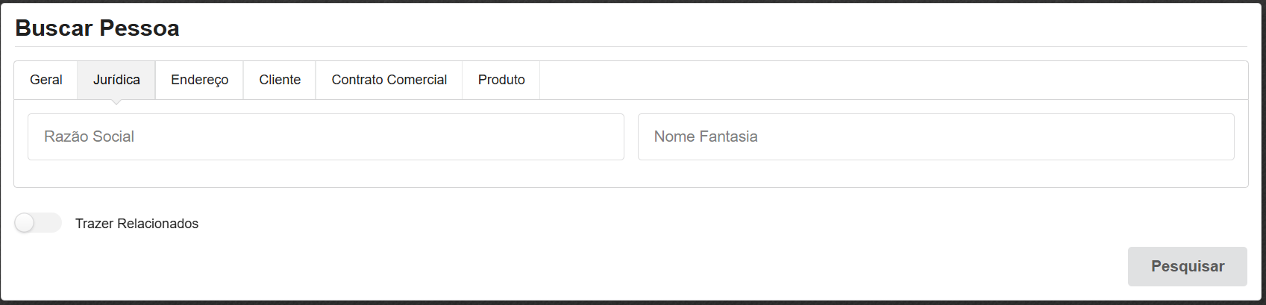Go to the Cliente tab
The width and height of the screenshot is (1266, 305).
click(280, 80)
